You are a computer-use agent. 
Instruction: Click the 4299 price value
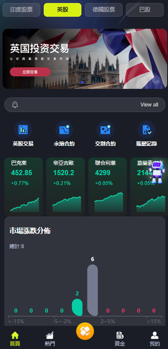[102, 173]
